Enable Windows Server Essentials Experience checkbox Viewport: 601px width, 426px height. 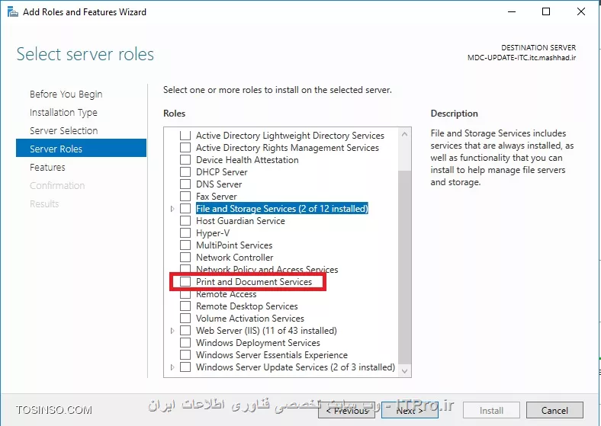(185, 354)
